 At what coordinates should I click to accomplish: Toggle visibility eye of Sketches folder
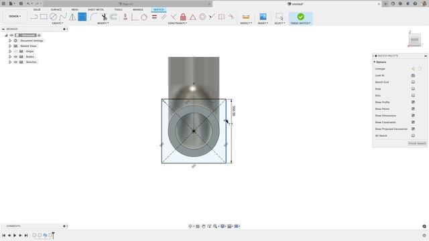tap(15, 62)
